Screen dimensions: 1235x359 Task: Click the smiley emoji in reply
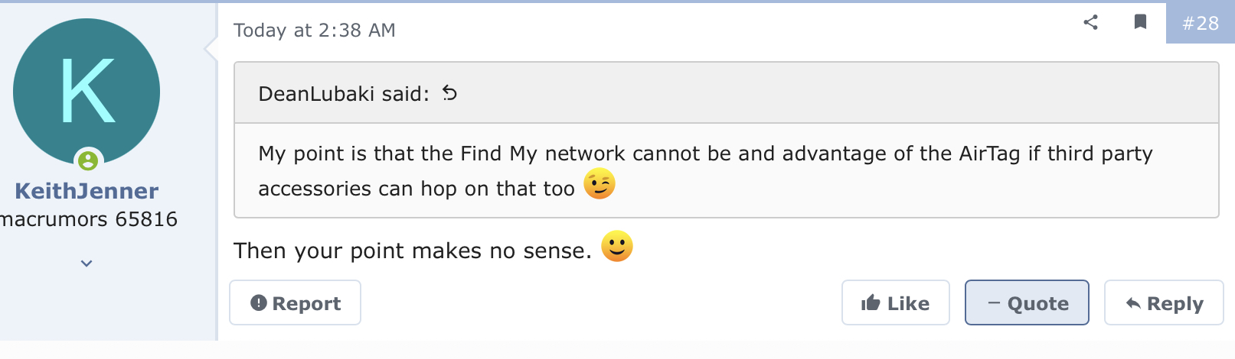(x=617, y=247)
